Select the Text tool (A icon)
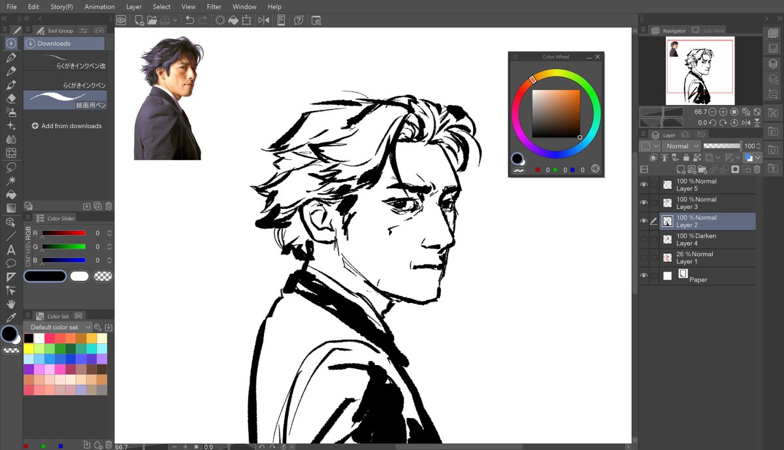Viewport: 784px width, 450px height. pyautogui.click(x=11, y=249)
